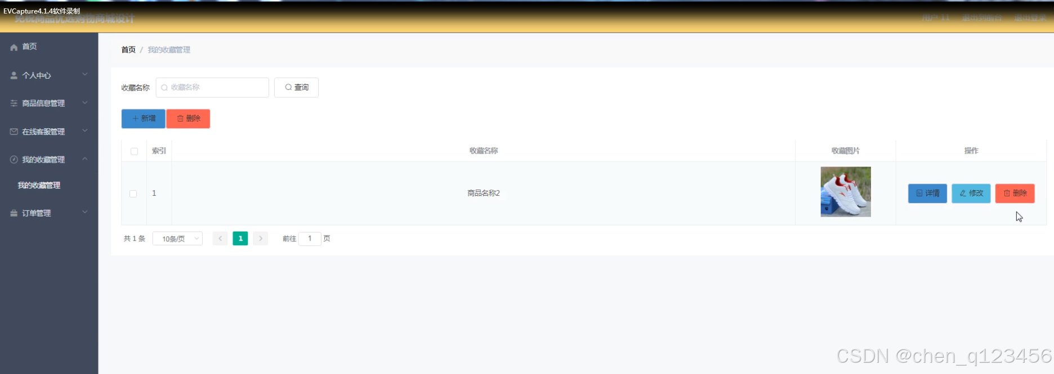Click the 查询 search button
This screenshot has width=1054, height=374.
[296, 87]
